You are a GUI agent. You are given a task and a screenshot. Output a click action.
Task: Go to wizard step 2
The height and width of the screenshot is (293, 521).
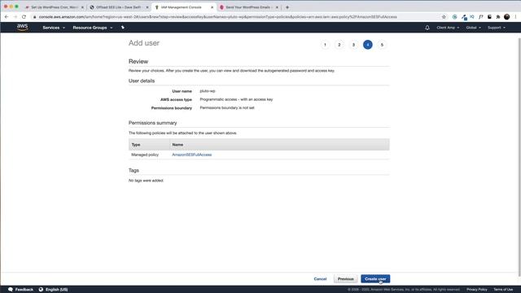coord(339,45)
